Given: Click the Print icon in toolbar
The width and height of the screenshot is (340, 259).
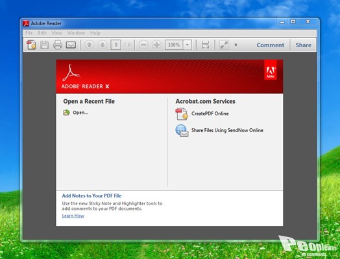Looking at the screenshot, I should click(58, 45).
